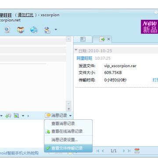Close the file transfer records tab
Image resolution: width=158 pixels, height=158 pixels.
coord(108,39)
